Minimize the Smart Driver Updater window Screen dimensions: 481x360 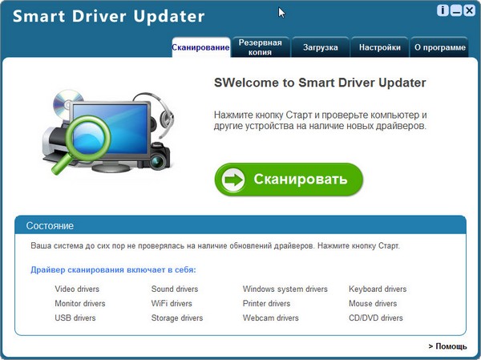point(456,10)
